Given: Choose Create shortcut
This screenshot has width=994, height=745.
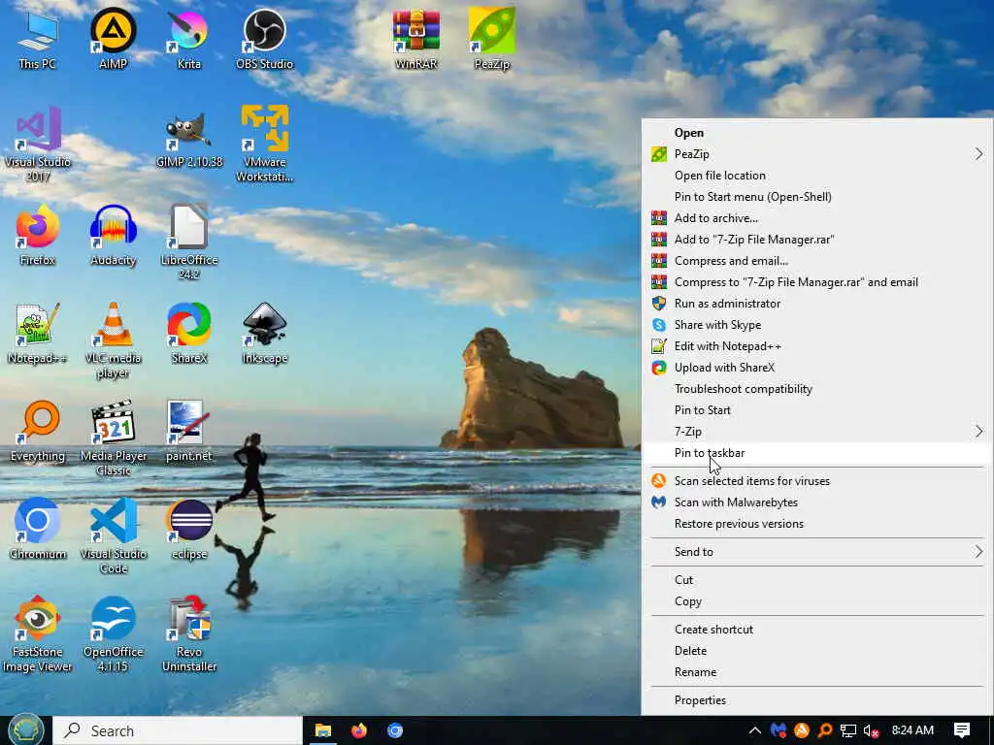Looking at the screenshot, I should pyautogui.click(x=817, y=629).
